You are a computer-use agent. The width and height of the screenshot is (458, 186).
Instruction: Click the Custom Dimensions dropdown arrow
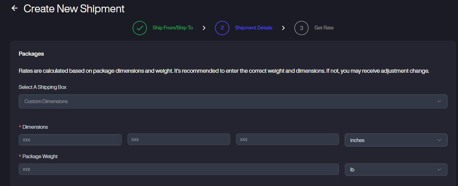point(439,102)
